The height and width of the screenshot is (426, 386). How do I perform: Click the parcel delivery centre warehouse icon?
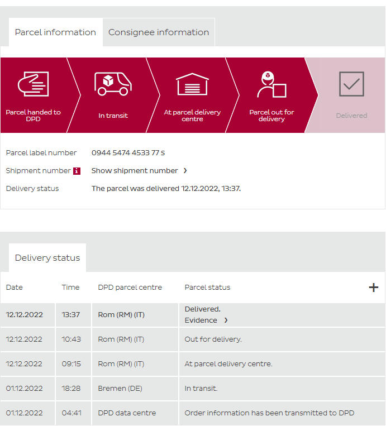192,84
